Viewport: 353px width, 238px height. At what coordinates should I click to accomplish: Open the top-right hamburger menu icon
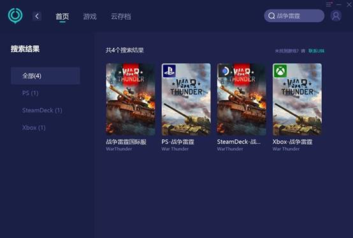[x=329, y=4]
